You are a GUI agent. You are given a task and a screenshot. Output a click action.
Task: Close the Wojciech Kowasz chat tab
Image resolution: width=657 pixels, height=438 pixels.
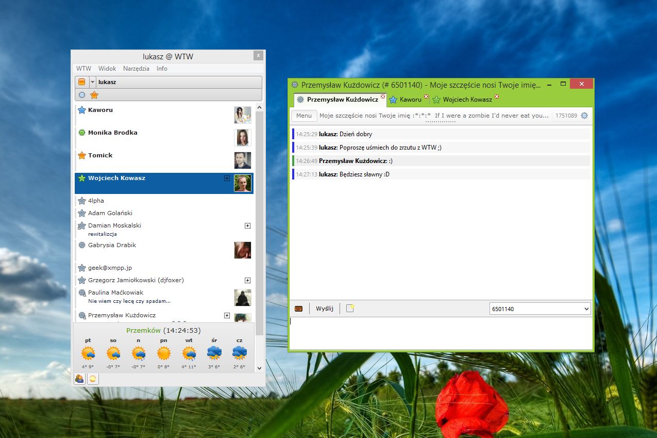497,96
